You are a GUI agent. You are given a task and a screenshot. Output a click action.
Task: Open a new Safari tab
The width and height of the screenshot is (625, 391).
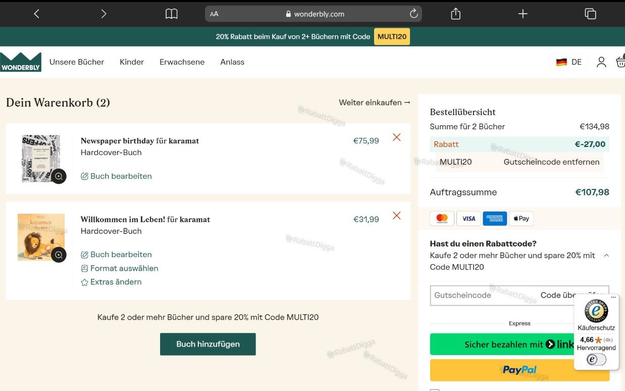point(523,14)
